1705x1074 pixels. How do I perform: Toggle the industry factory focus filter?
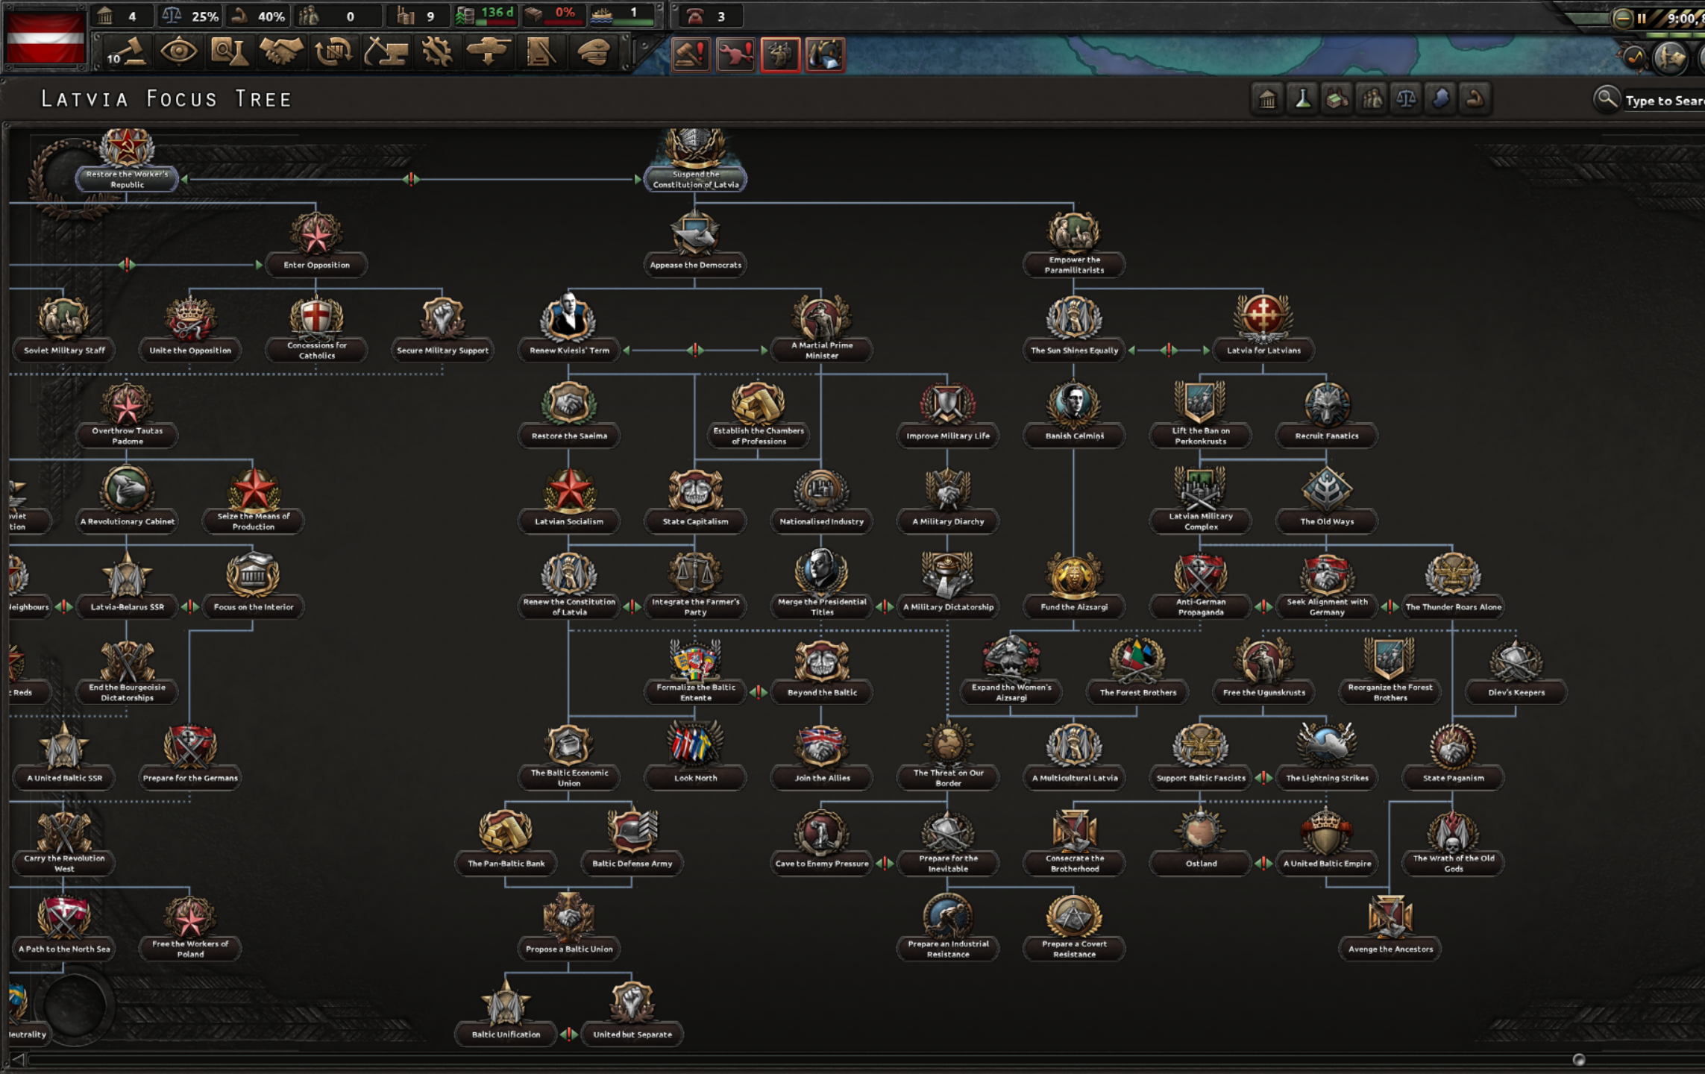coord(1337,99)
